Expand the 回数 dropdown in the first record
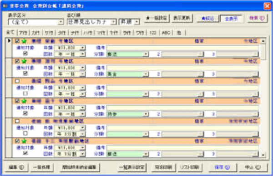Viewport: 273px width, 176px height. [x=82, y=54]
